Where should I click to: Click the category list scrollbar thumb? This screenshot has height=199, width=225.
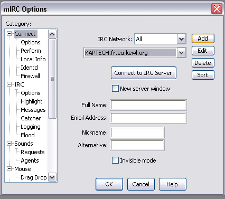tap(52, 79)
